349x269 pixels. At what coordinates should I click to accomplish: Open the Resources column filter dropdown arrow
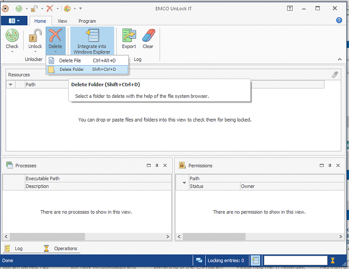(10, 85)
